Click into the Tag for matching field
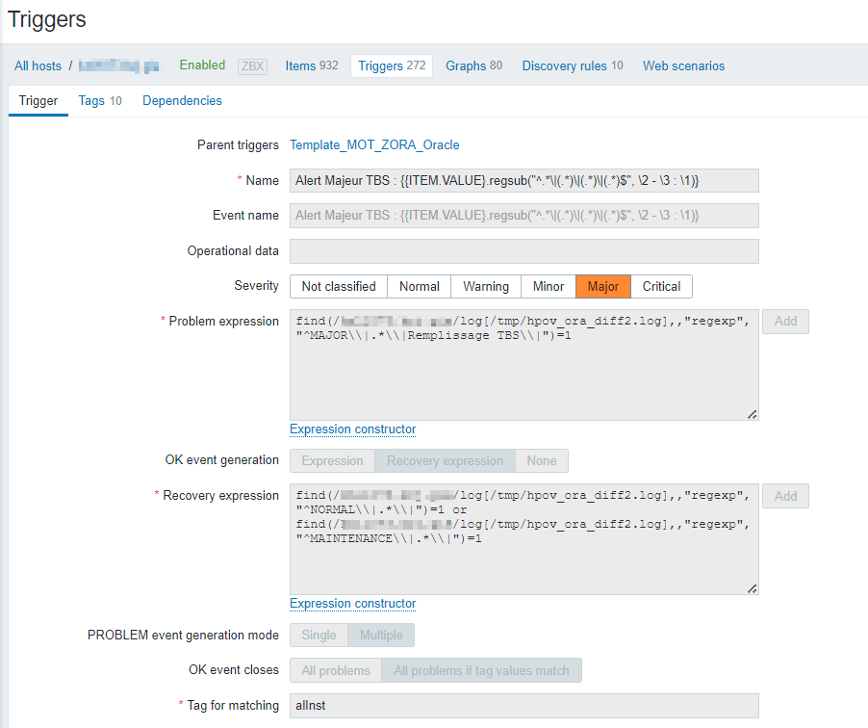868x728 pixels. [x=523, y=706]
